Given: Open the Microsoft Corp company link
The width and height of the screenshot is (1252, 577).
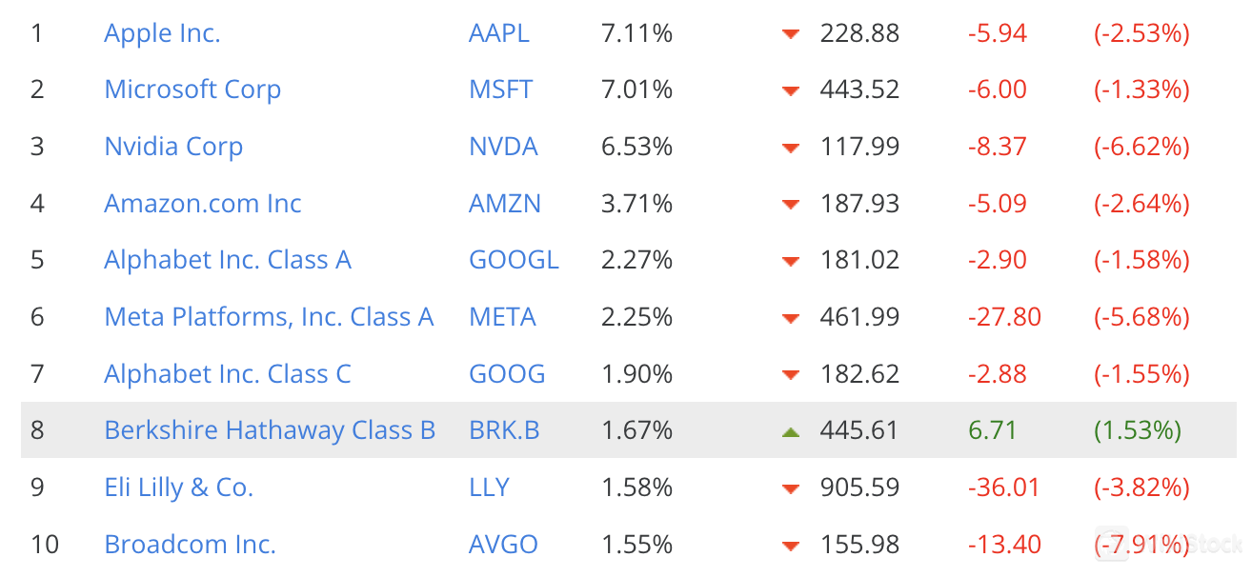Looking at the screenshot, I should (x=192, y=90).
